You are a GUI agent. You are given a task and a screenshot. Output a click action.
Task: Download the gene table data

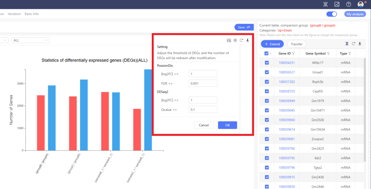point(360,44)
